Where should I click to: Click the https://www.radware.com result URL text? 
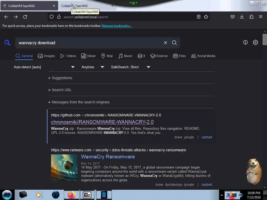coord(71,150)
